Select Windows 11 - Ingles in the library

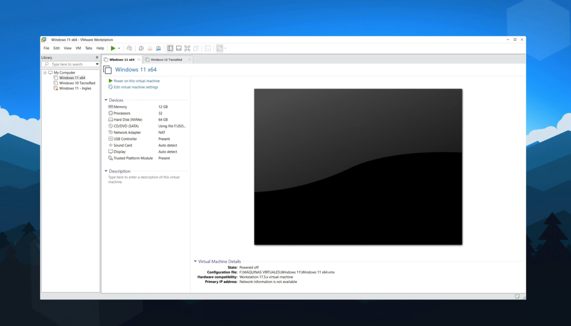[x=75, y=88]
